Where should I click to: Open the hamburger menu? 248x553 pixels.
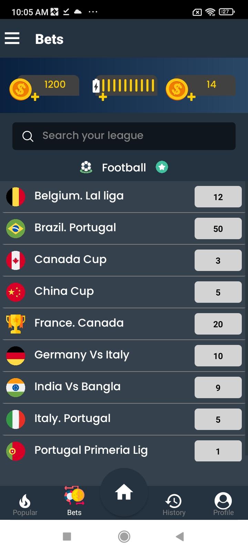[x=12, y=38]
